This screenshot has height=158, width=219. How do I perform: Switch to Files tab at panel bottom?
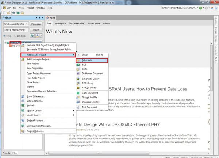(15, 153)
